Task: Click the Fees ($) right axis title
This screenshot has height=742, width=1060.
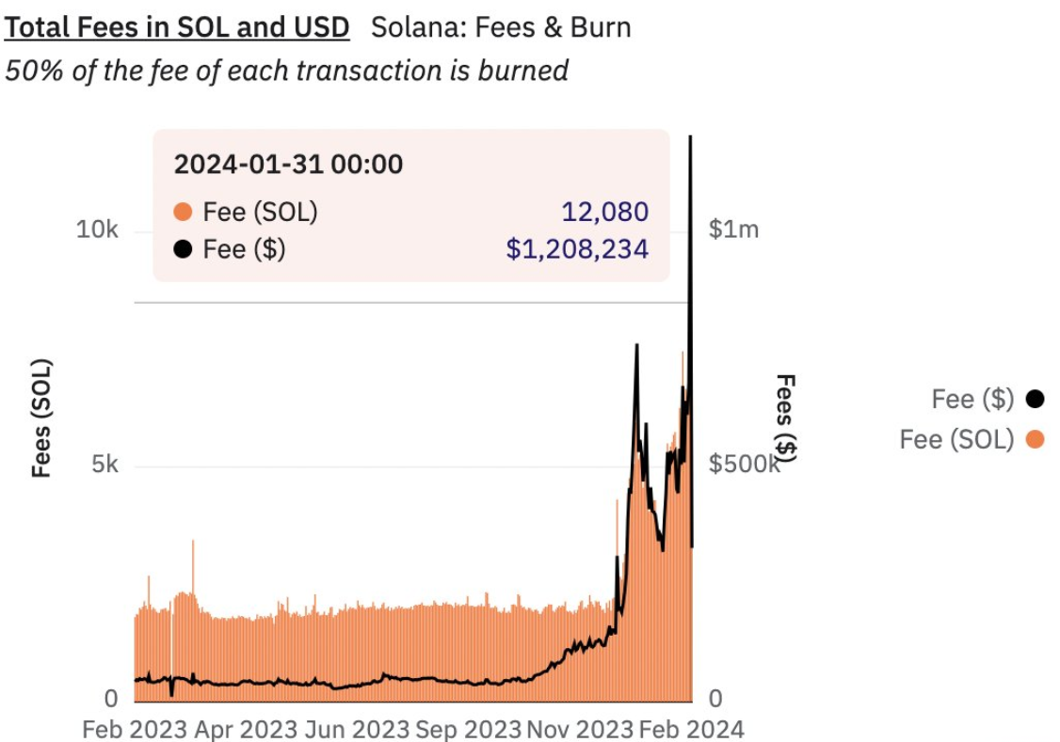Action: tap(786, 418)
